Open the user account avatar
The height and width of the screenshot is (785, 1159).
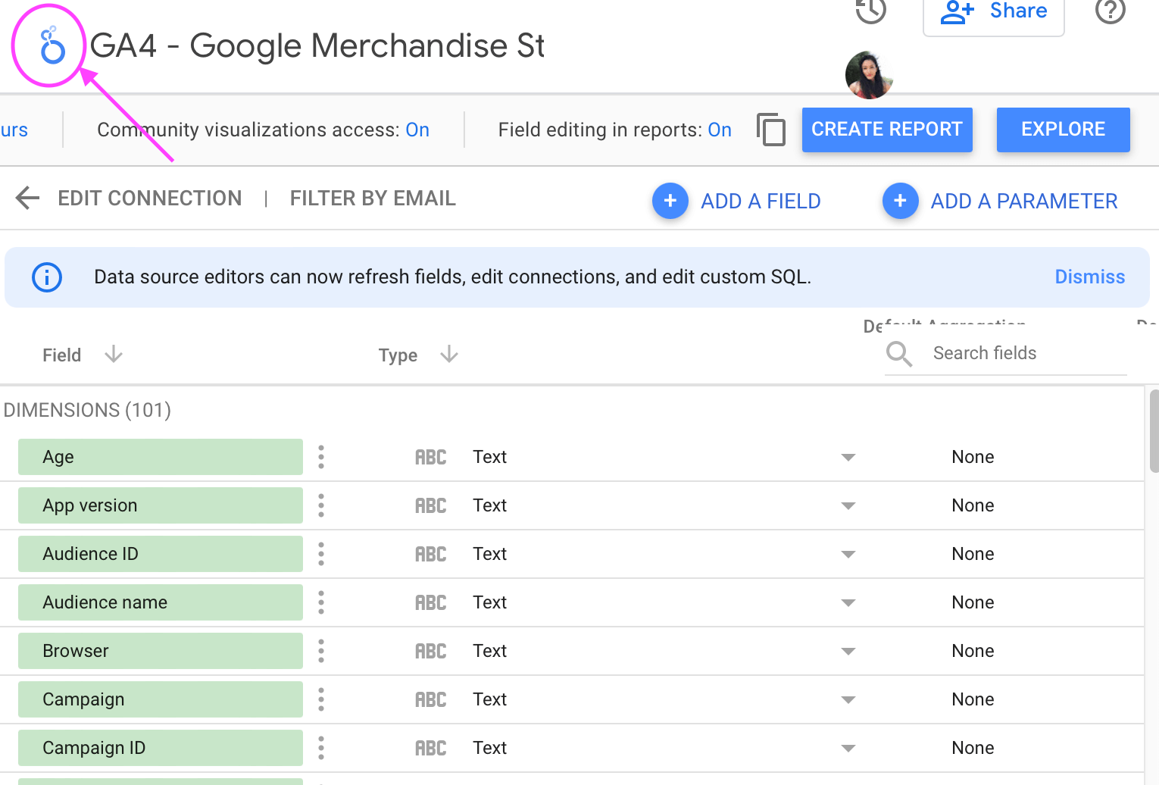[869, 75]
